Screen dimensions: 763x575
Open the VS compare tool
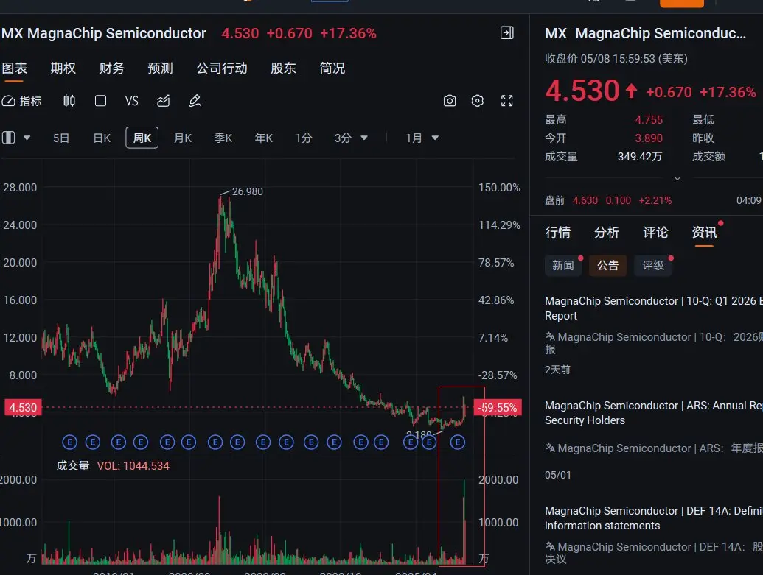[131, 101]
